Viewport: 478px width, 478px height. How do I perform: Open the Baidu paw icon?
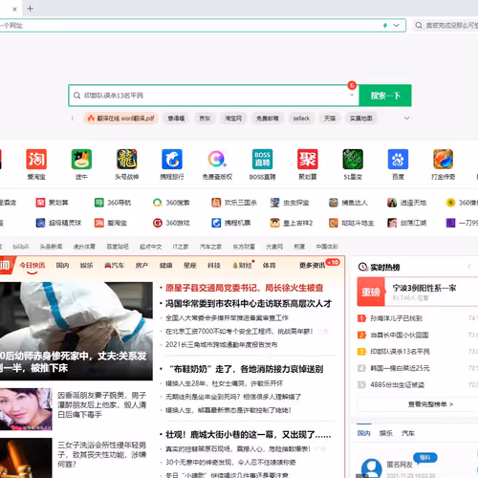pyautogui.click(x=398, y=159)
